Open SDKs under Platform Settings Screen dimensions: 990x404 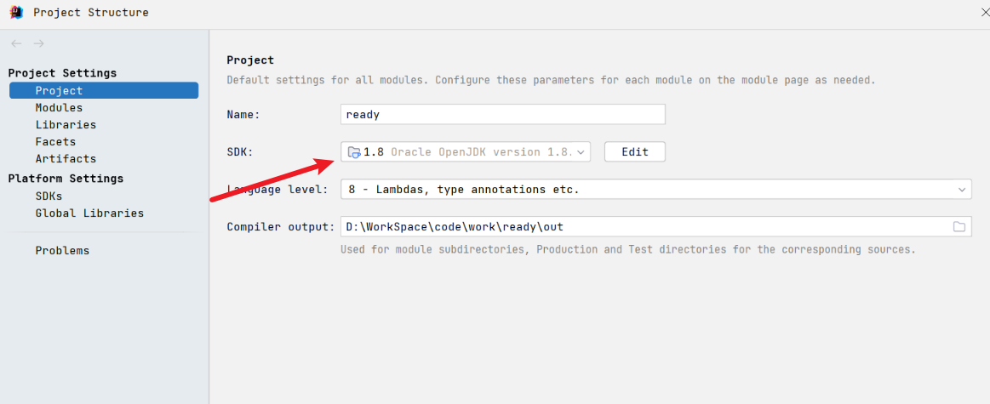pos(49,196)
